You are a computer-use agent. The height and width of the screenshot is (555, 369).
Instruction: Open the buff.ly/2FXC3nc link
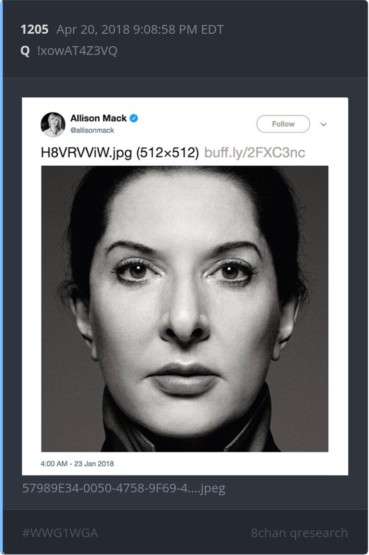point(255,153)
